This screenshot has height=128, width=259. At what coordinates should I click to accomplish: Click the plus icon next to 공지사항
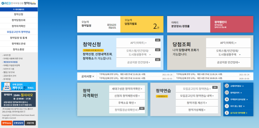coord(93,76)
